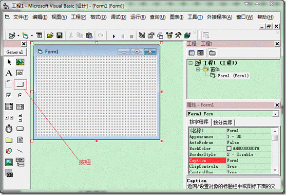Open the Form Layout Window icon
Image resolution: width=286 pixels, height=195 pixels.
tap(160, 36)
